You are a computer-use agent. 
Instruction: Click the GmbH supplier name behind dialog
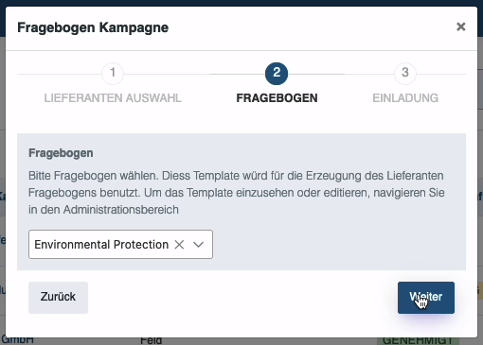pyautogui.click(x=17, y=340)
